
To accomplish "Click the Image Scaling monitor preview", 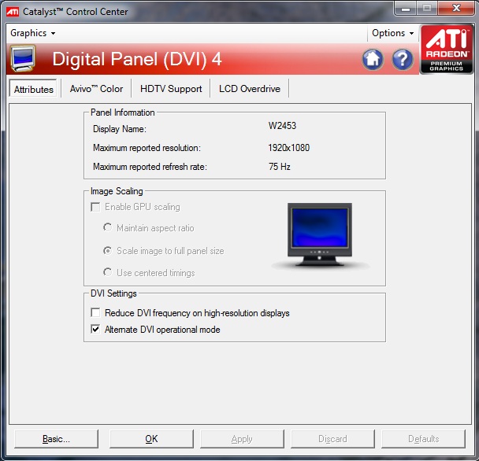I will point(320,235).
